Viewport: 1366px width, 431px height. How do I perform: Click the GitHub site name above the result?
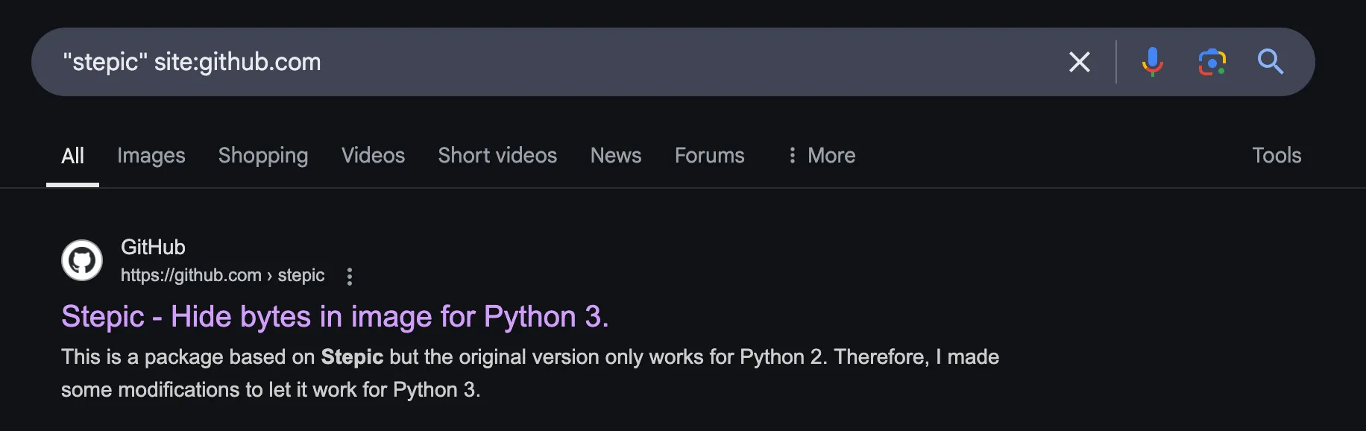coord(153,247)
